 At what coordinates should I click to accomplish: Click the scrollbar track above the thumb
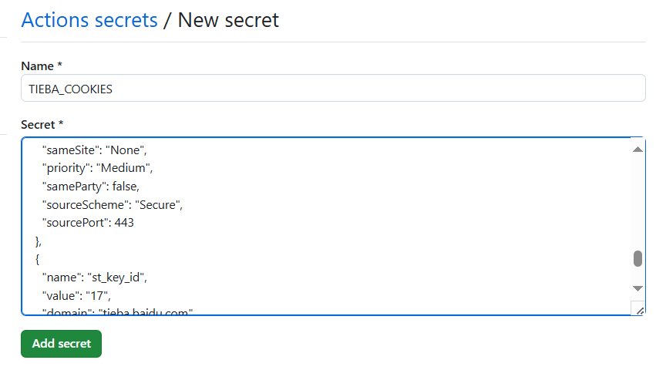click(x=637, y=203)
